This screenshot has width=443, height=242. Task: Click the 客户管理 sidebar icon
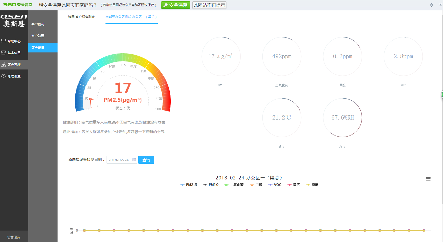click(x=3, y=64)
